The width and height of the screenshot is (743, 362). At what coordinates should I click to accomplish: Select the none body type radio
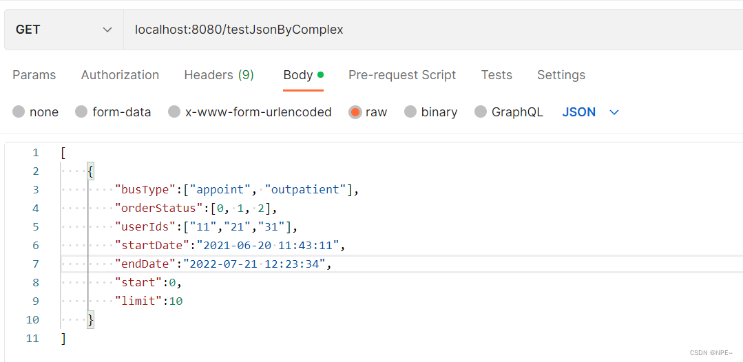19,112
